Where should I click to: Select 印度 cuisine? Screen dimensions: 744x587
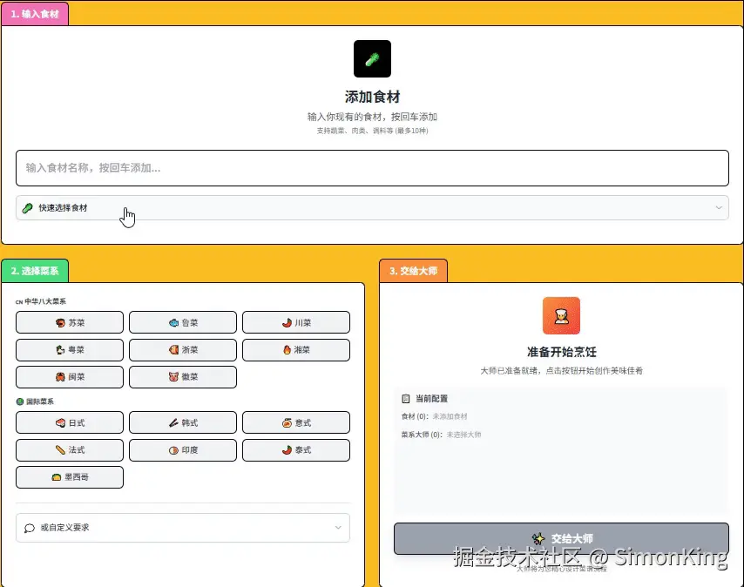click(183, 450)
